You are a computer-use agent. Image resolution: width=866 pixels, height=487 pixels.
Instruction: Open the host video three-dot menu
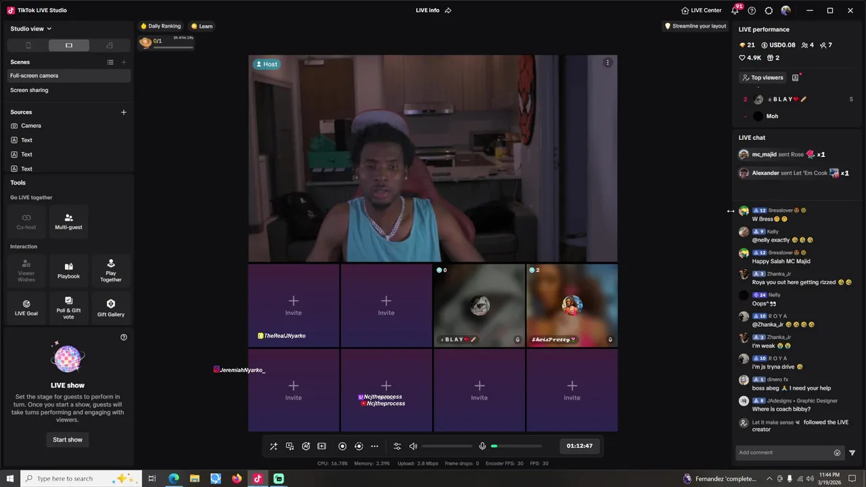coord(608,63)
